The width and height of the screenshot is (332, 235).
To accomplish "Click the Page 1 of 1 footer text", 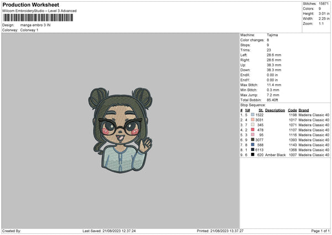I will point(320,231).
